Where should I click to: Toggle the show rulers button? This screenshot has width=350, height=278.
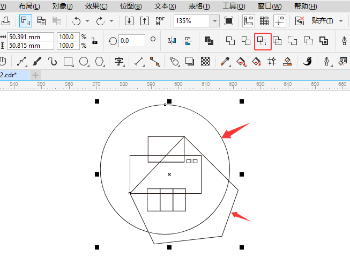click(249, 21)
